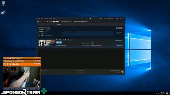Screen dimensions: 170x95
Task: Go to the STORE tab
Action: (46, 22)
